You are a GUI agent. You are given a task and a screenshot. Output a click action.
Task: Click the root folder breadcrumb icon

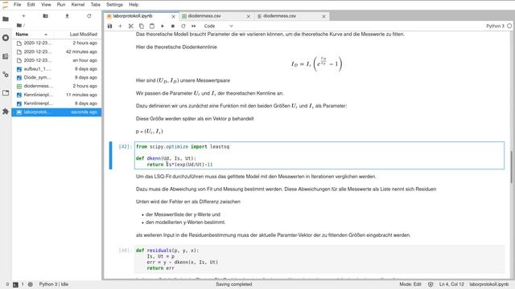pyautogui.click(x=19, y=25)
